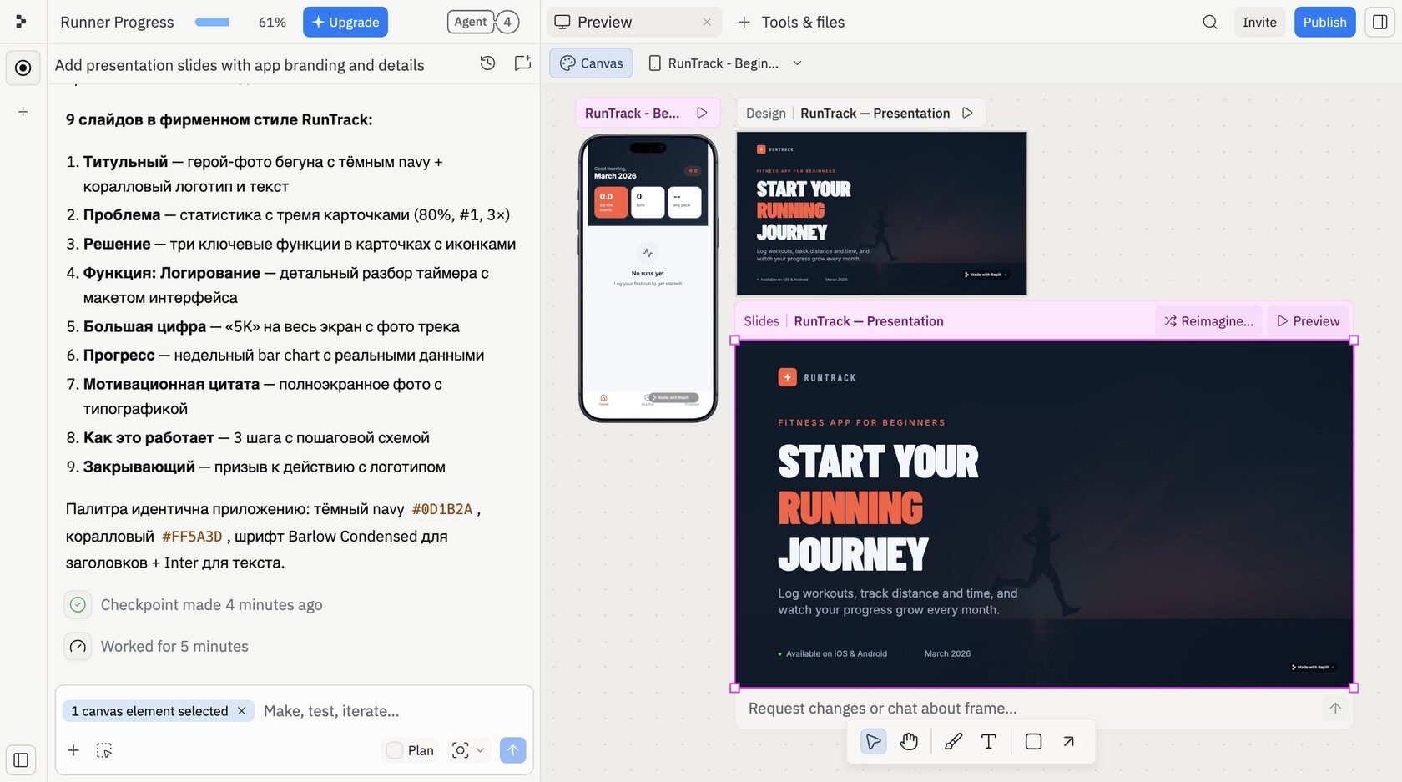Image resolution: width=1402 pixels, height=782 pixels.
Task: Select the RunTrack phone mockup thumbnail
Action: click(x=648, y=278)
